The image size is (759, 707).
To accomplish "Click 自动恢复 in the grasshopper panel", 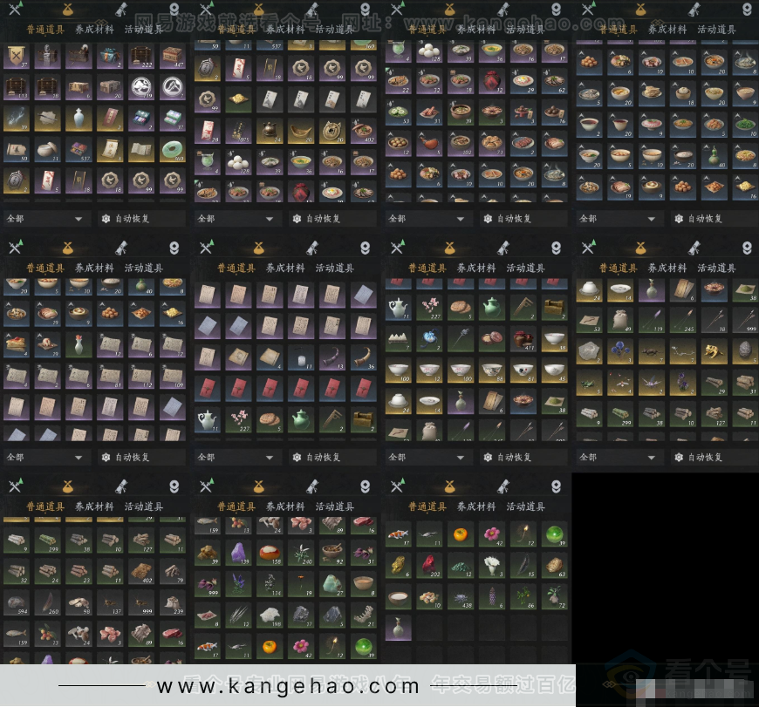I will coord(715,457).
